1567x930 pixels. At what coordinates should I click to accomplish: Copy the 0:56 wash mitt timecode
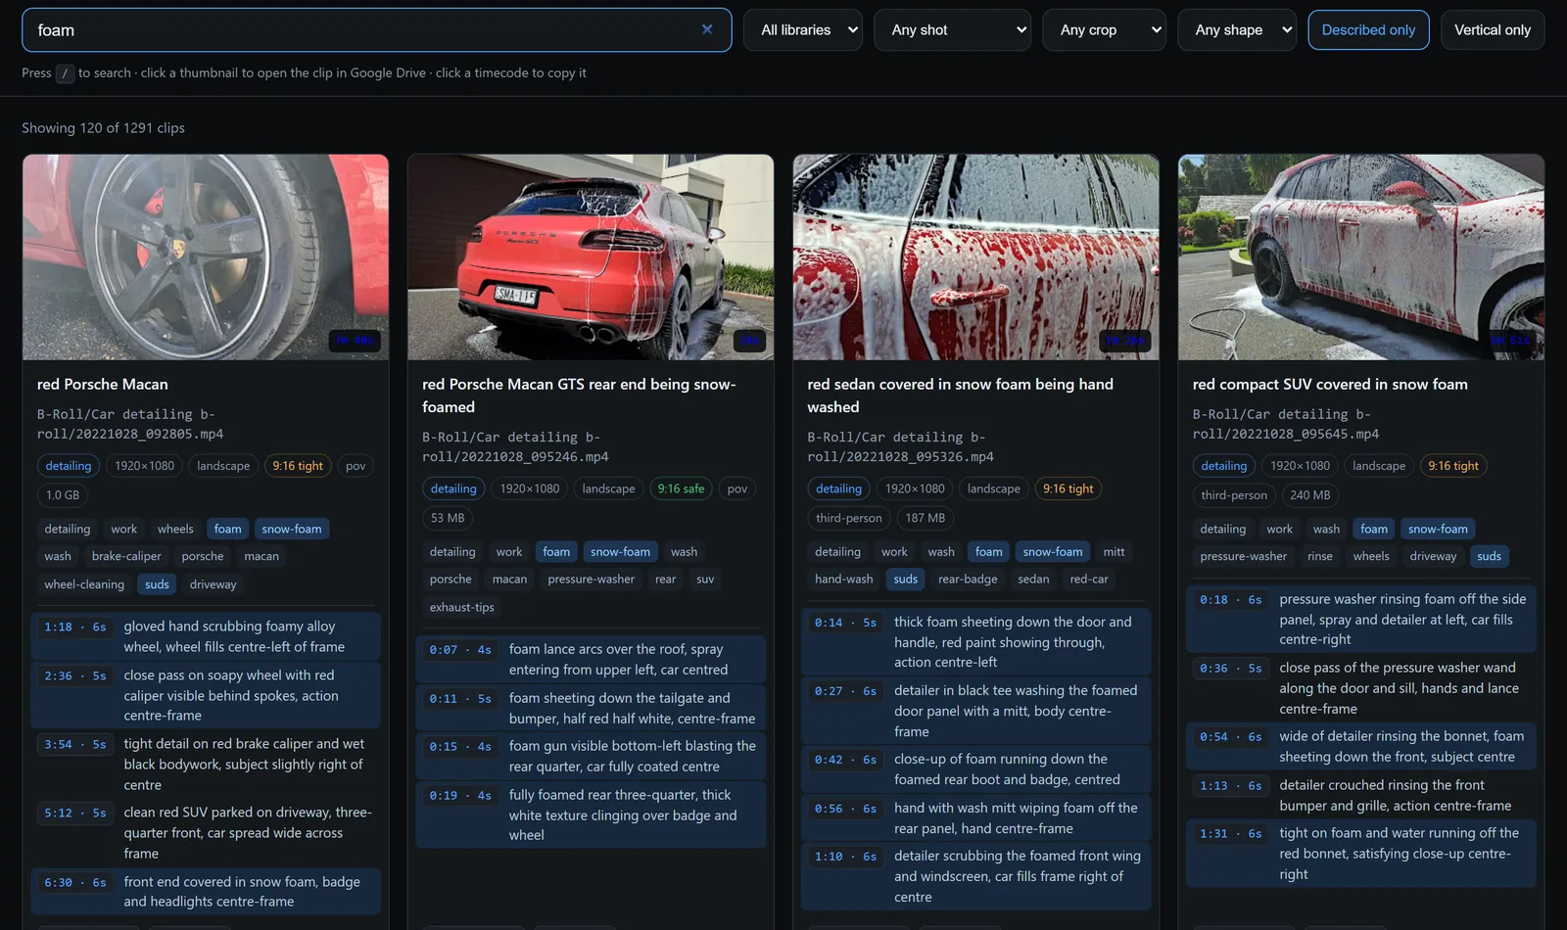pos(845,808)
